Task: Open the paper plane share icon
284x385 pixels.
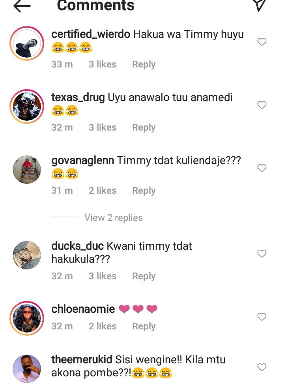Action: (x=260, y=5)
